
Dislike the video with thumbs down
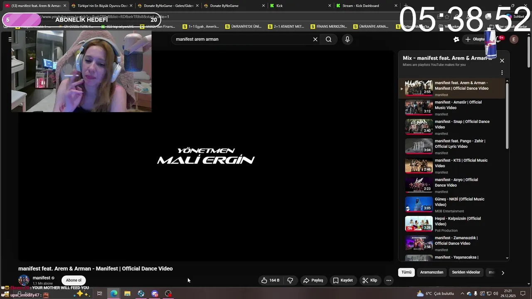pos(290,280)
